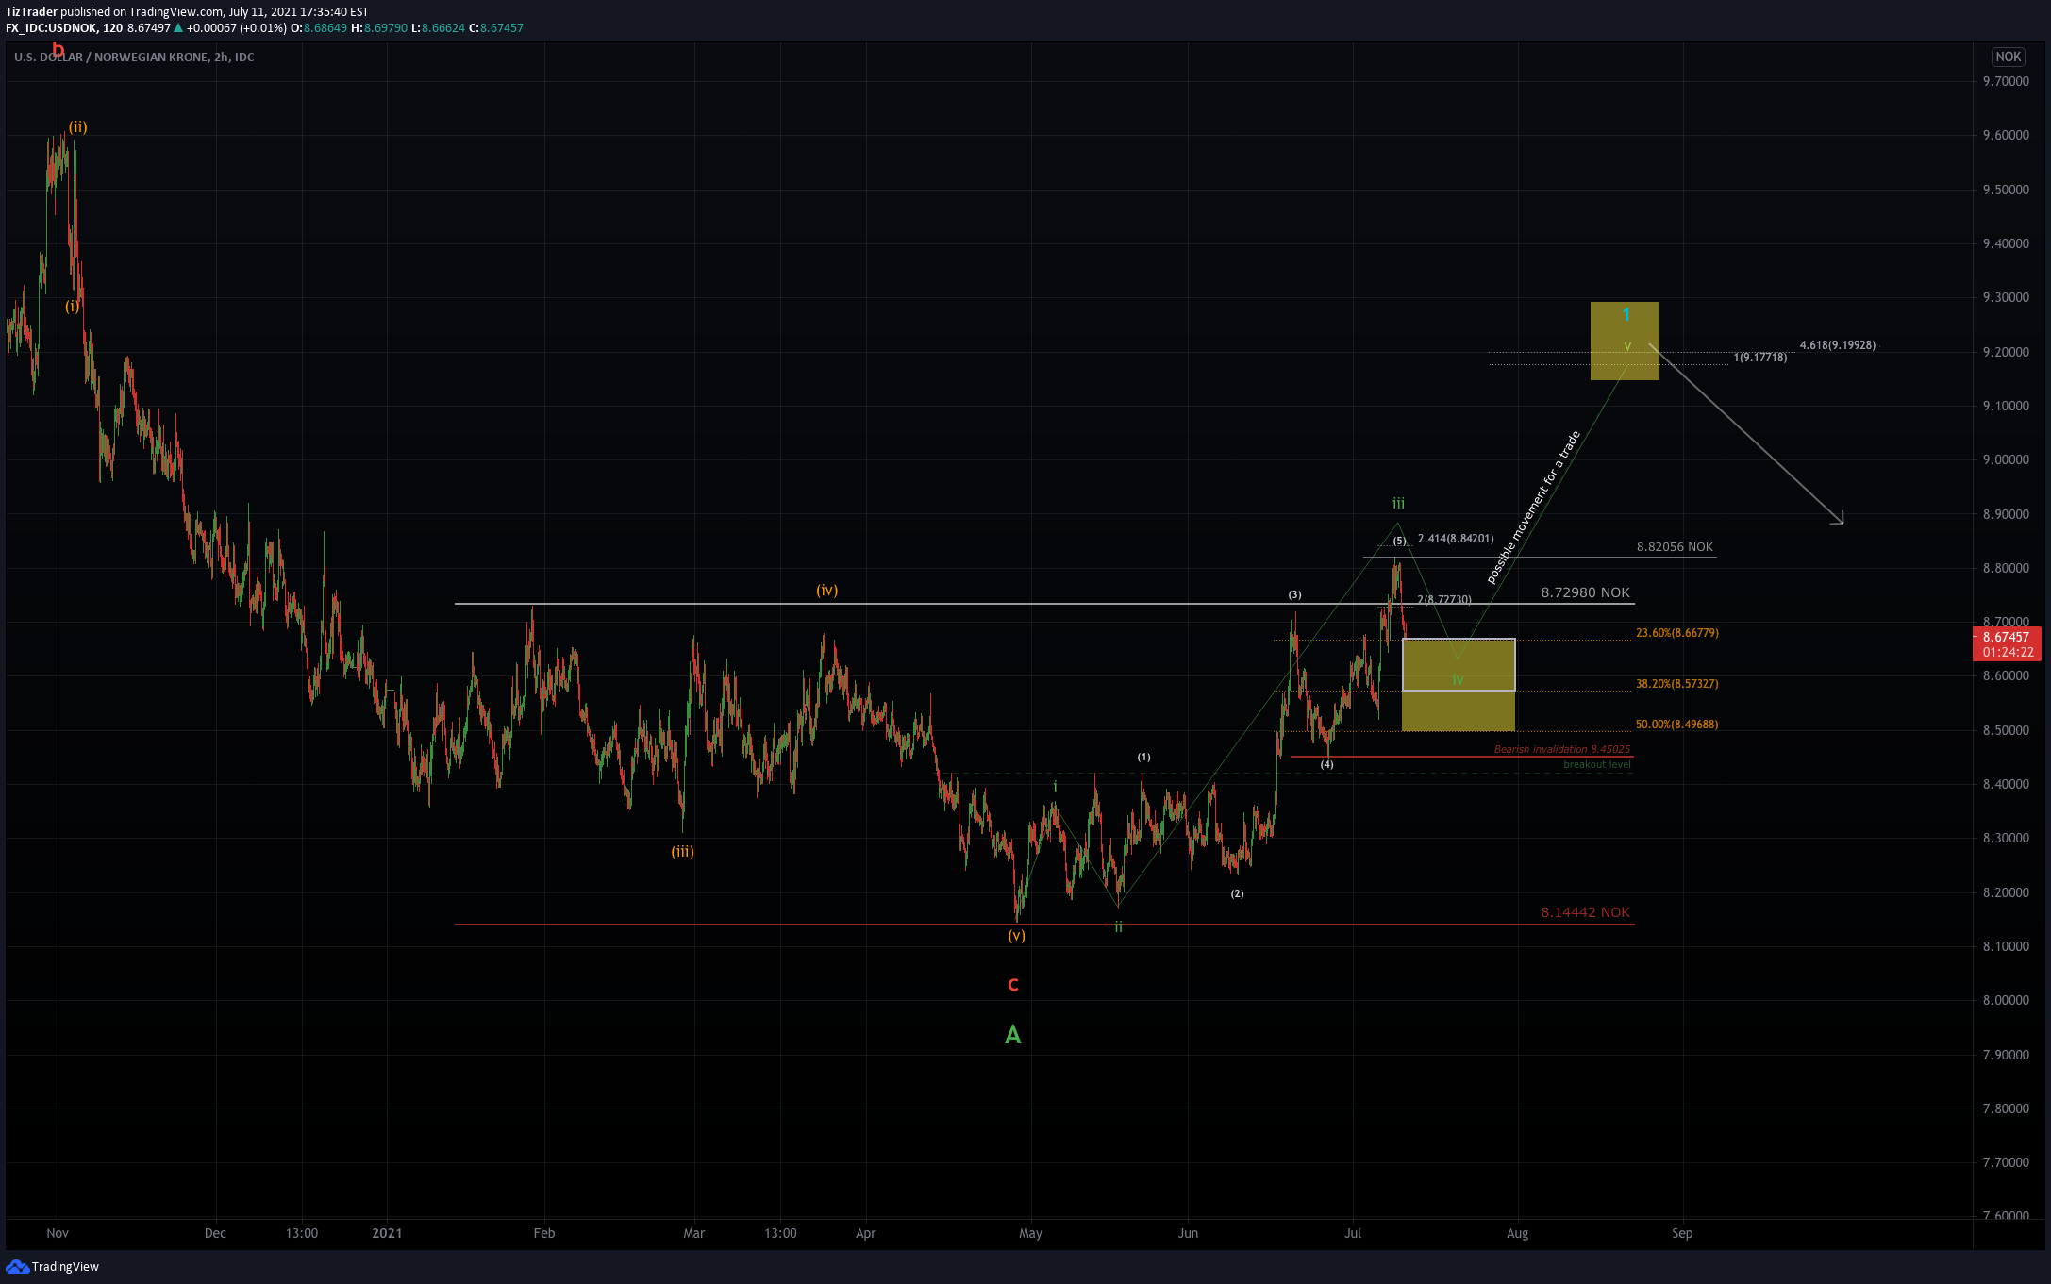2051x1284 pixels.
Task: Click the orange (iv) wave label
Action: point(827,591)
